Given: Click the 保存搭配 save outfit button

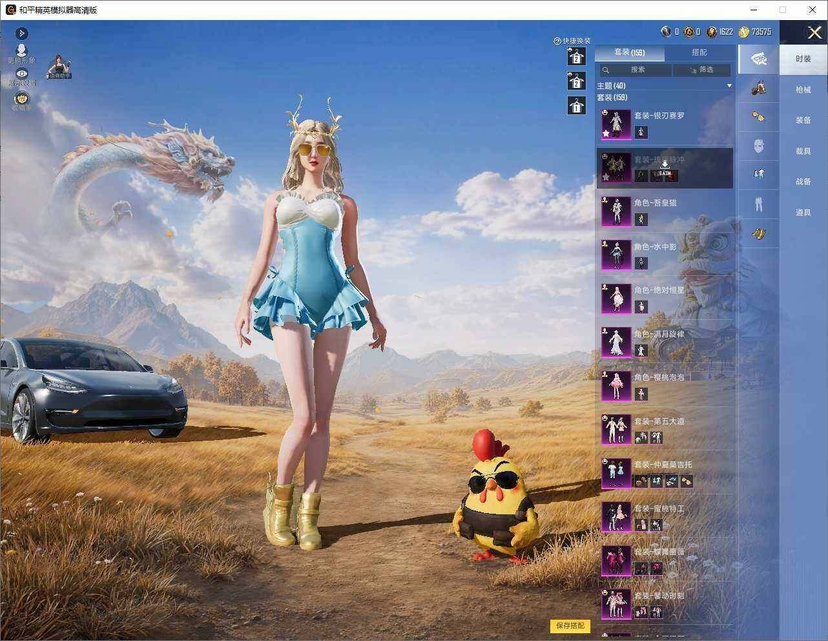Looking at the screenshot, I should point(570,625).
